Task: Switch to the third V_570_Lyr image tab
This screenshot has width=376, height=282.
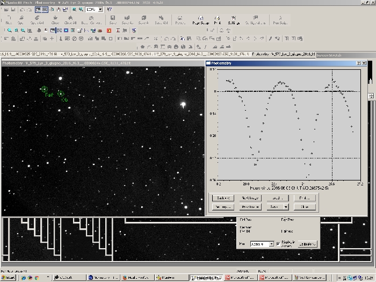Action: [202, 54]
